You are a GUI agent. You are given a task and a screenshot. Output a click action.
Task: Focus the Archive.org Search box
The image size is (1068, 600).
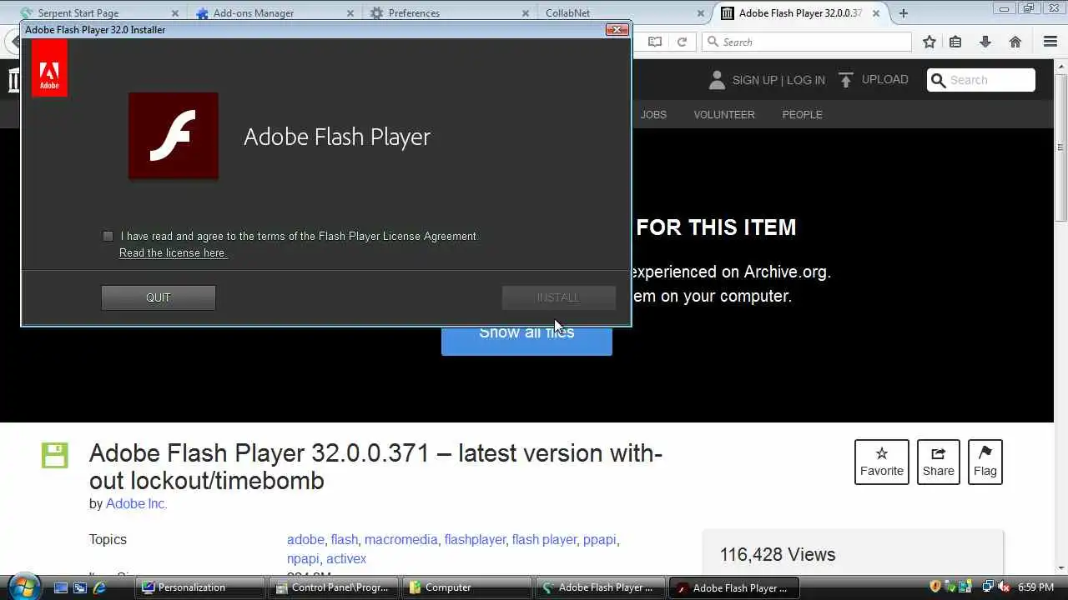[x=981, y=80]
